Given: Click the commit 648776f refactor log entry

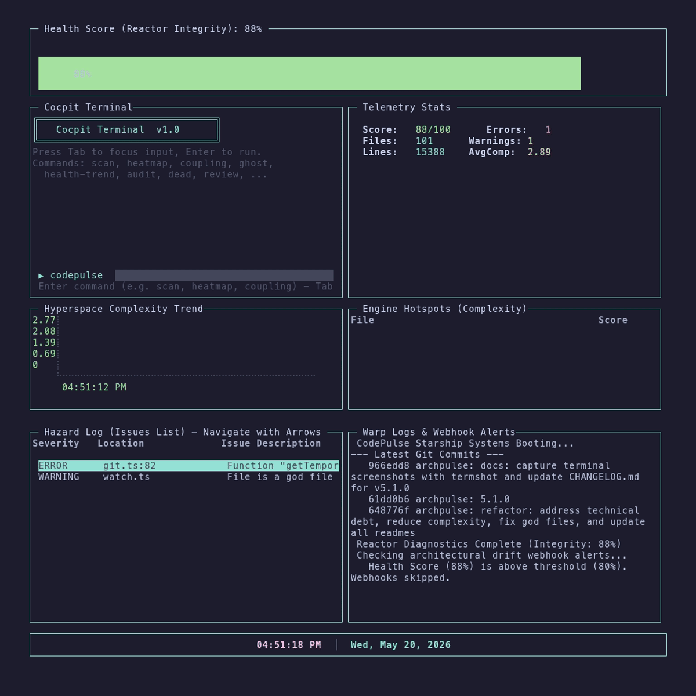Looking at the screenshot, I should (x=498, y=522).
